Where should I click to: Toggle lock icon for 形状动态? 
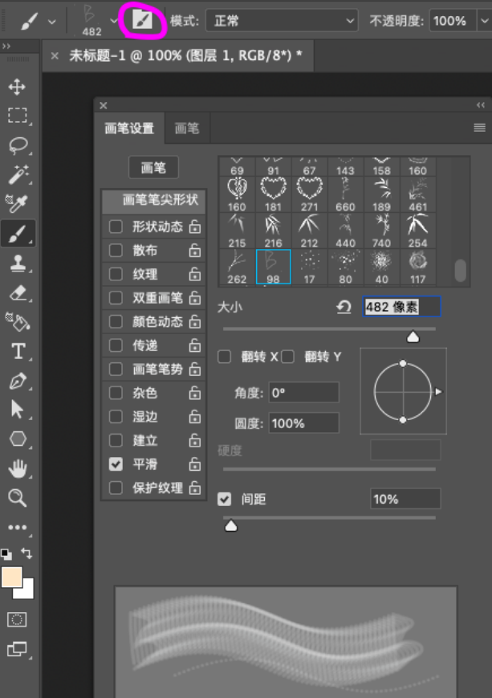tap(195, 227)
